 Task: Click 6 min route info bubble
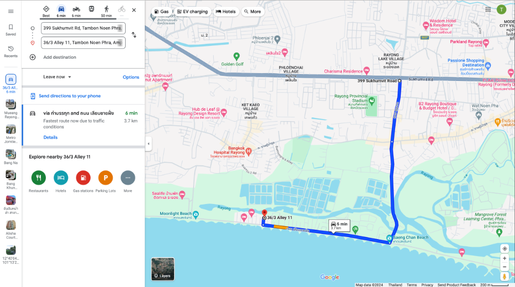point(339,226)
